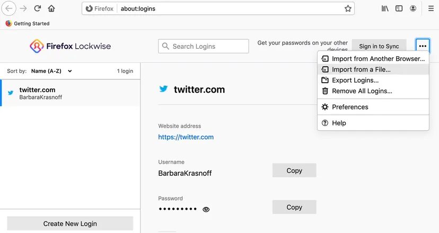Open Preferences from the menu
The width and height of the screenshot is (439, 233).
pos(350,107)
